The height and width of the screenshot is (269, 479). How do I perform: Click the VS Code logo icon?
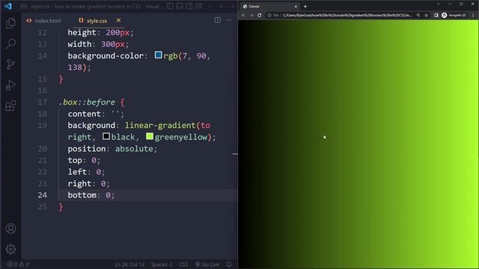pos(8,6)
